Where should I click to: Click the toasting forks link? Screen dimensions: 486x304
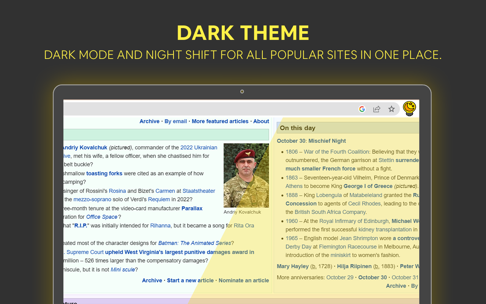[x=104, y=173]
